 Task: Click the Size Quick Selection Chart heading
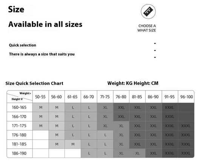(34, 83)
